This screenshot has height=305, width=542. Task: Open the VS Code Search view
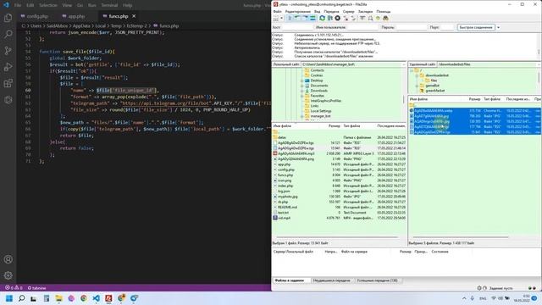[8, 34]
